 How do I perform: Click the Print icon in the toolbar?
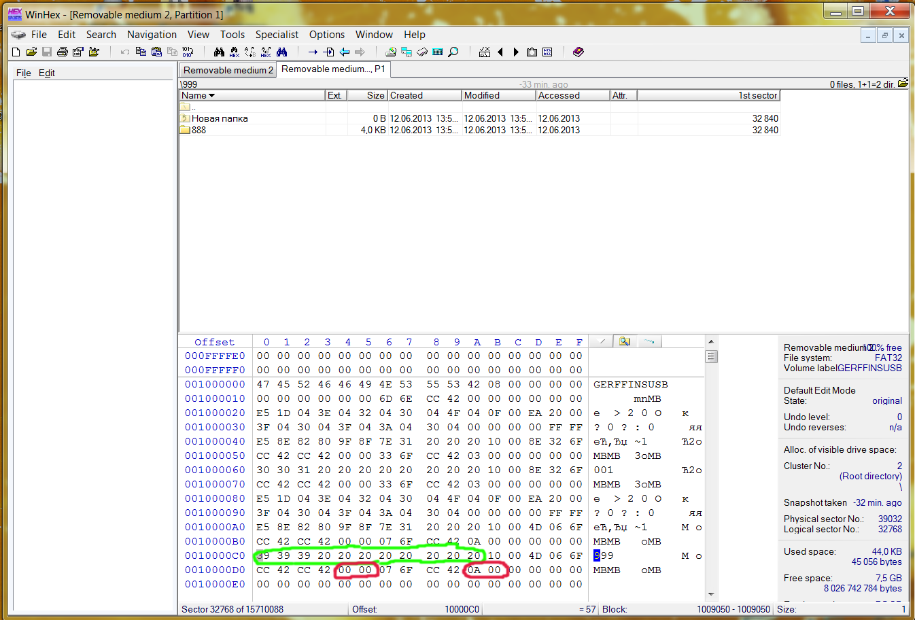[x=63, y=52]
